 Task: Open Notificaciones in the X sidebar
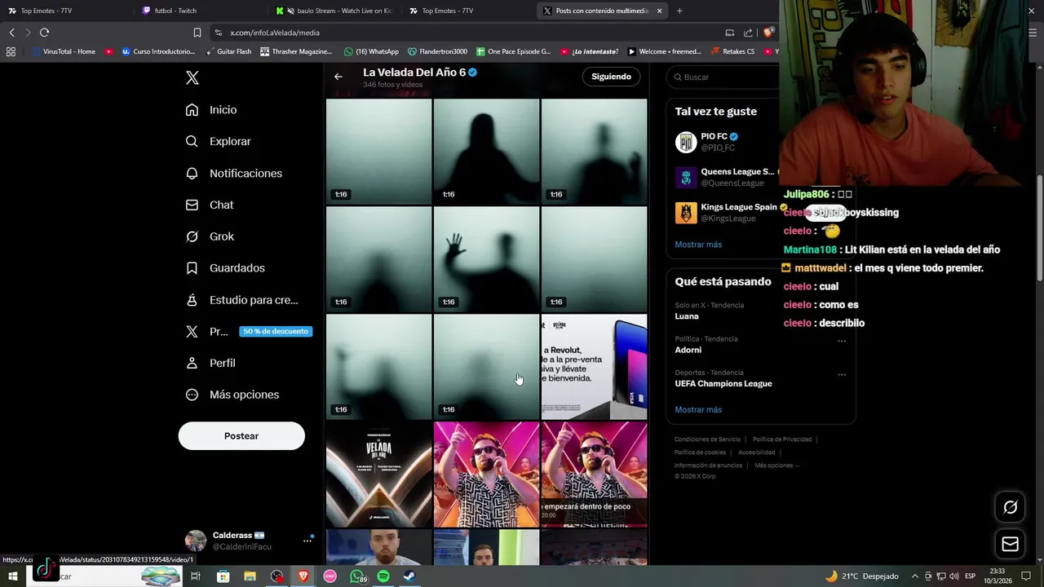[233, 174]
